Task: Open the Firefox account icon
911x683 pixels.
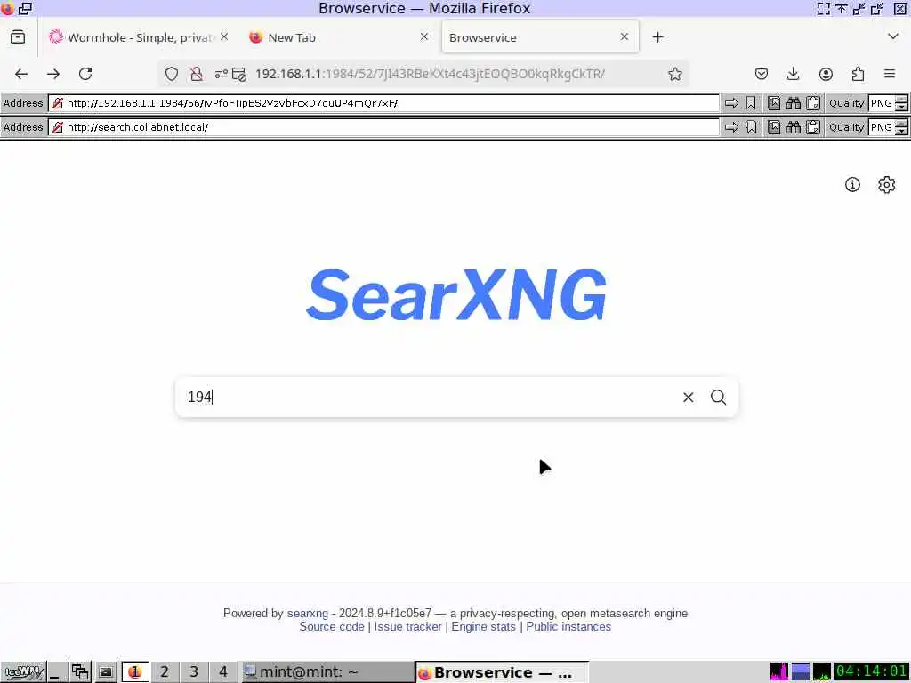Action: [826, 74]
